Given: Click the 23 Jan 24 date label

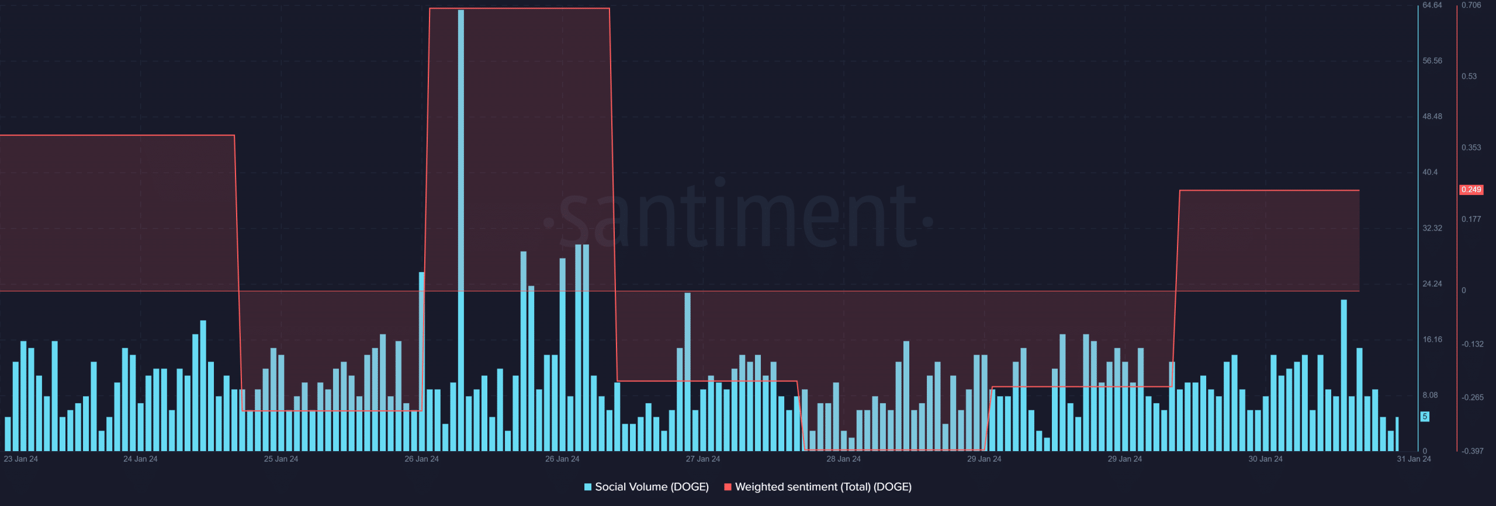Looking at the screenshot, I should [20, 459].
